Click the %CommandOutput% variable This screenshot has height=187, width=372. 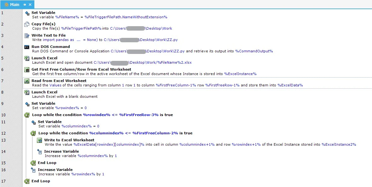tap(254, 51)
